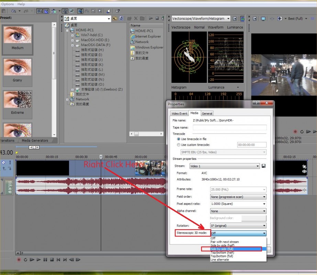The image size is (317, 275).
Task: Click the timeline playhead cursor handle
Action: 101,157
